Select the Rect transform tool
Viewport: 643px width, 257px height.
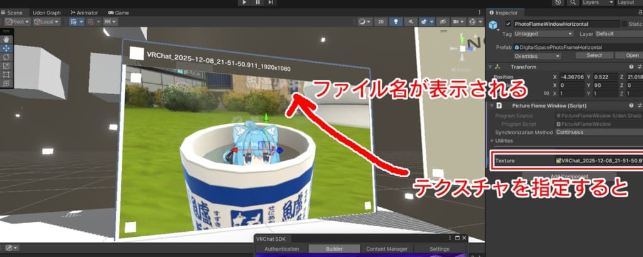[x=6, y=74]
